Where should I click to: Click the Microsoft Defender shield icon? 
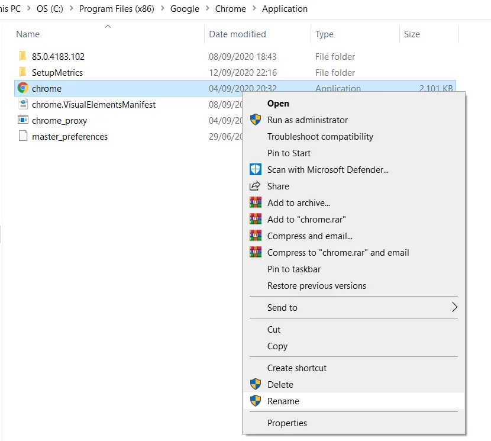pos(255,169)
